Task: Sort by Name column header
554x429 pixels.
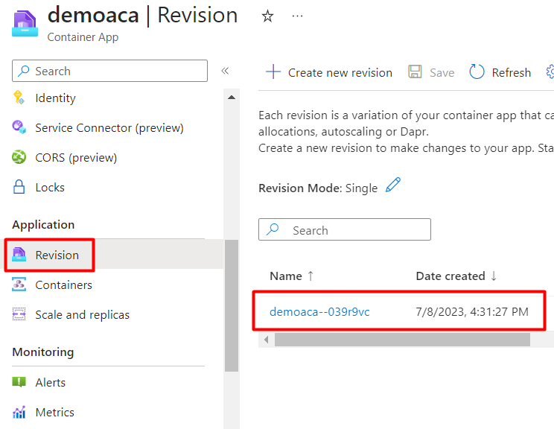Action: point(286,276)
